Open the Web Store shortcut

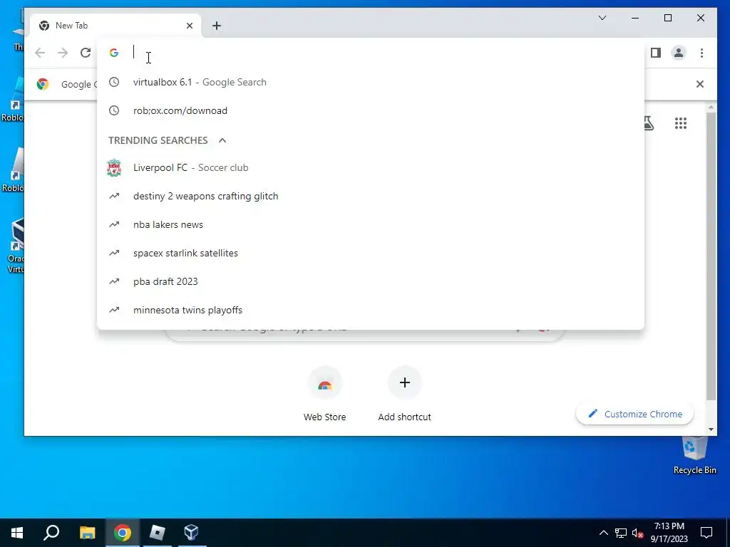click(x=325, y=395)
